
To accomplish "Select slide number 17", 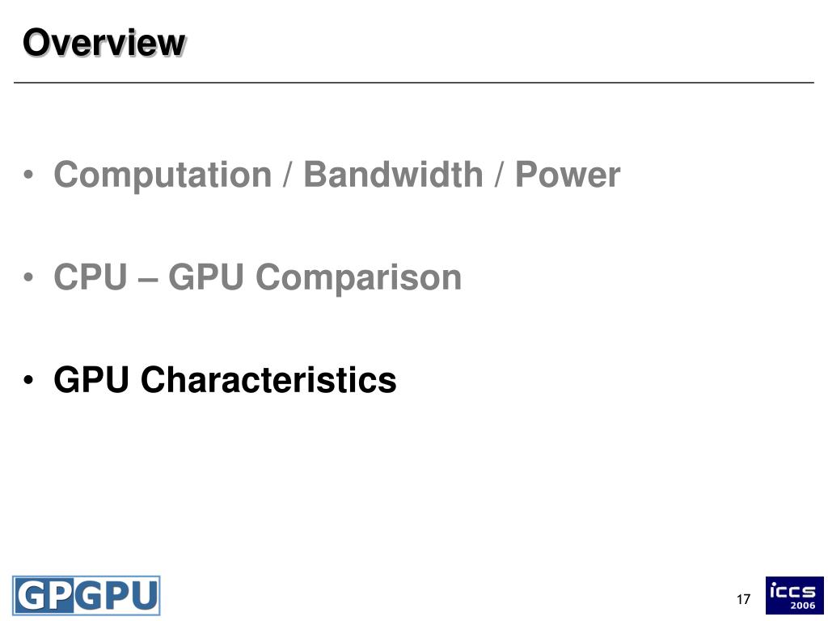I will click(744, 599).
